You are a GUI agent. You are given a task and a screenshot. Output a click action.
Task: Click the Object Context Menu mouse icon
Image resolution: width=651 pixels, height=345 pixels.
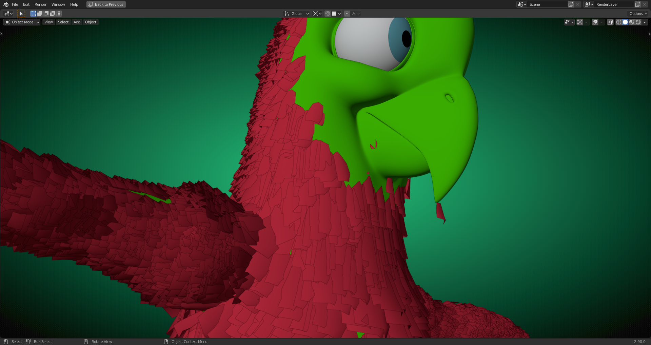166,342
